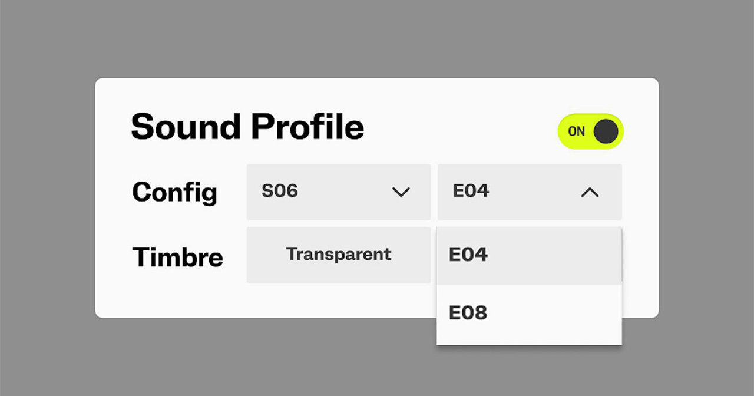Screen dimensions: 754x396
Task: Click the Timbre label
Action: point(177,257)
